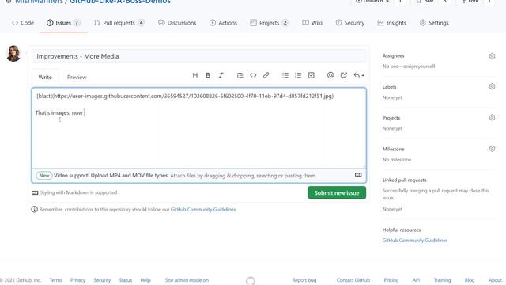Insert a quote block

[240, 75]
